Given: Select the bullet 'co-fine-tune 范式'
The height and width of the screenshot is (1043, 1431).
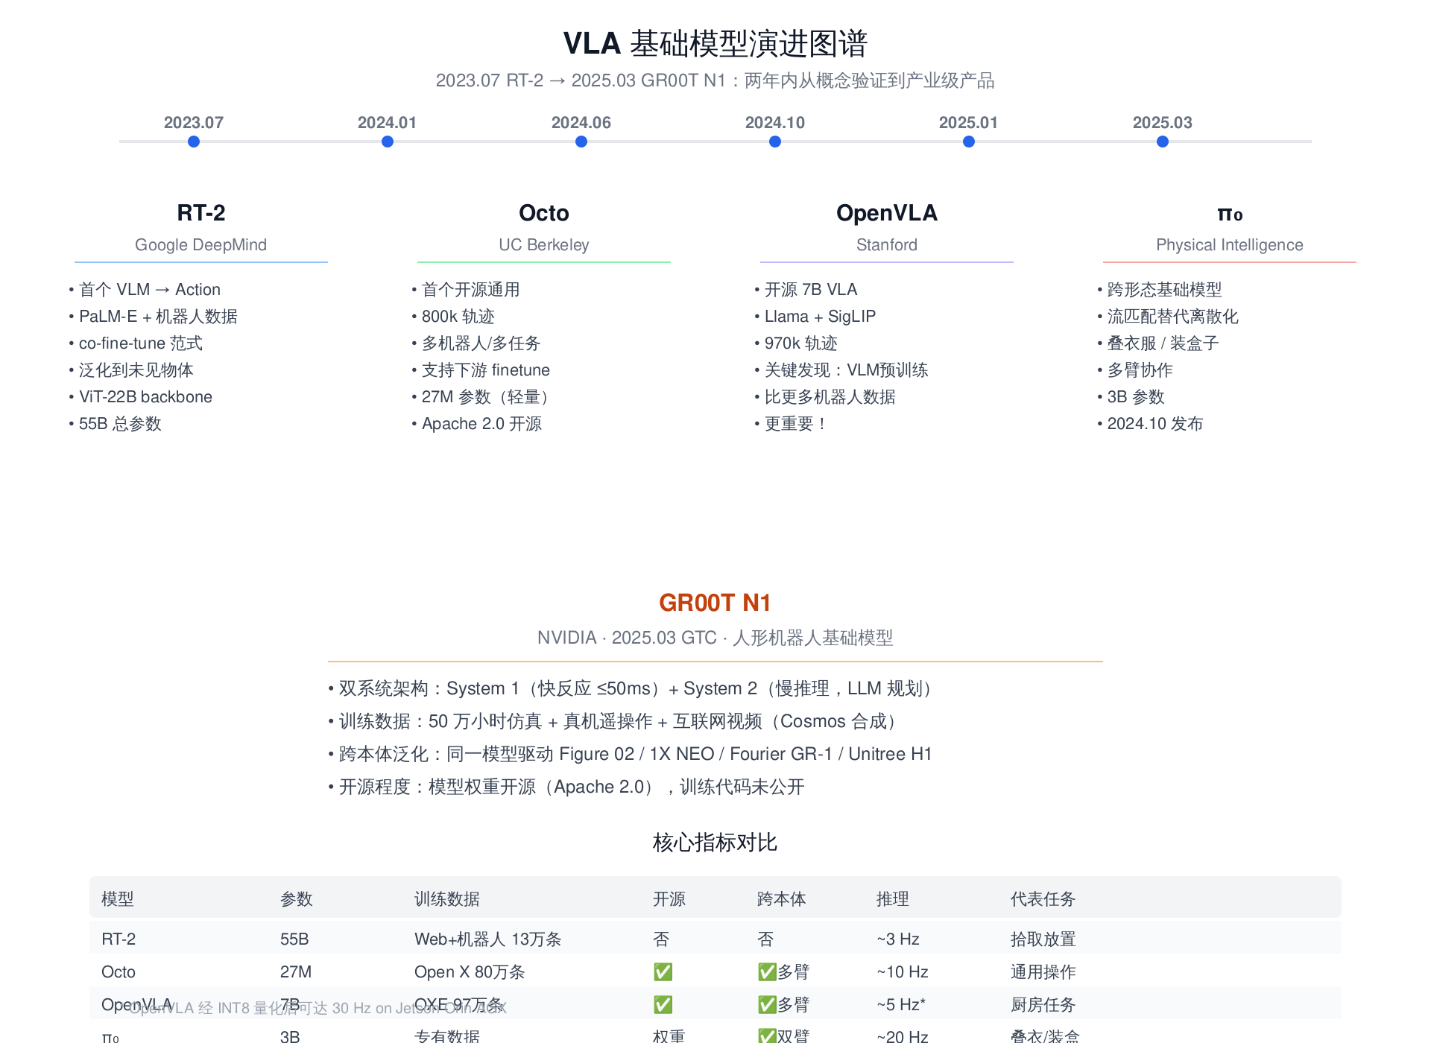Looking at the screenshot, I should coord(136,343).
